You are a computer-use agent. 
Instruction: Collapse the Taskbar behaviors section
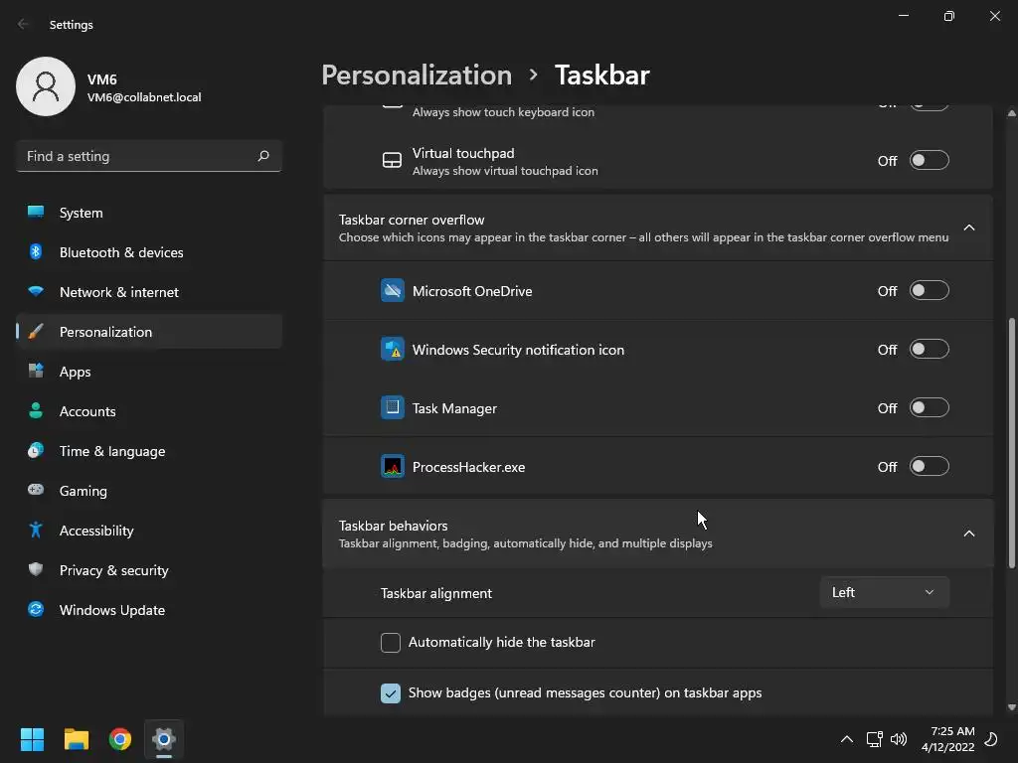pos(969,534)
